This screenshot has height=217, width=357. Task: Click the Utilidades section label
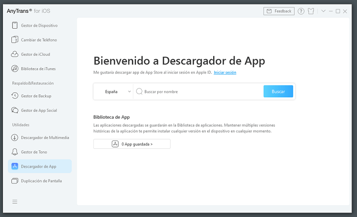coord(21,125)
